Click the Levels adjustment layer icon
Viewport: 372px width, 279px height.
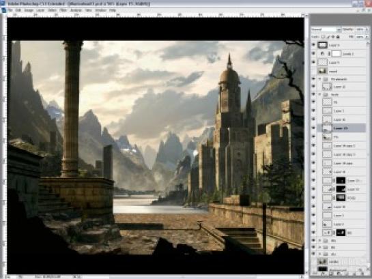(x=322, y=54)
